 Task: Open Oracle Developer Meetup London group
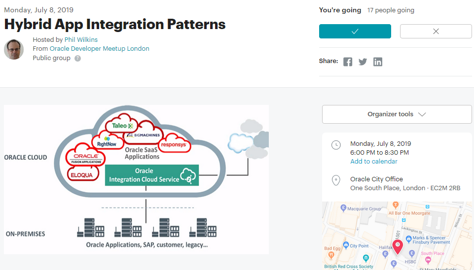tap(99, 49)
